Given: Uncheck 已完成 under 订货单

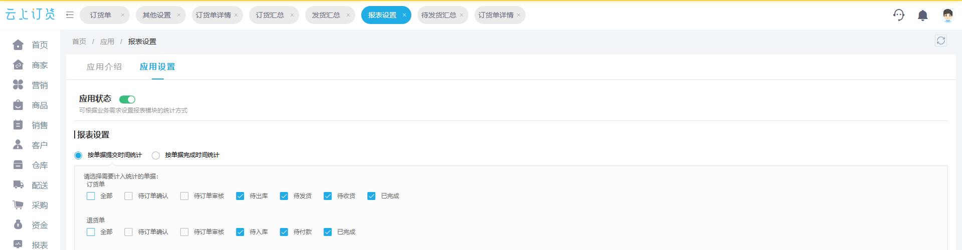Looking at the screenshot, I should point(371,196).
